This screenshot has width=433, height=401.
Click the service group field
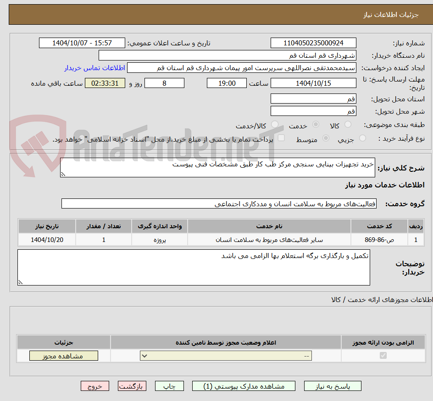click(x=219, y=203)
